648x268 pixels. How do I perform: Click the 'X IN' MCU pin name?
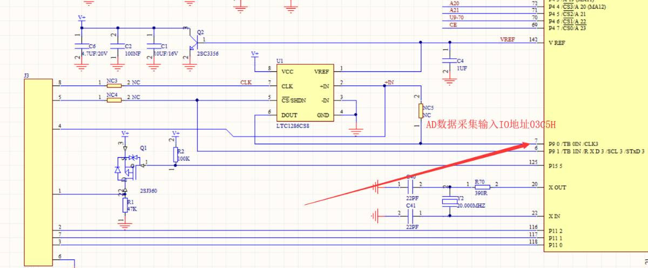(554, 216)
